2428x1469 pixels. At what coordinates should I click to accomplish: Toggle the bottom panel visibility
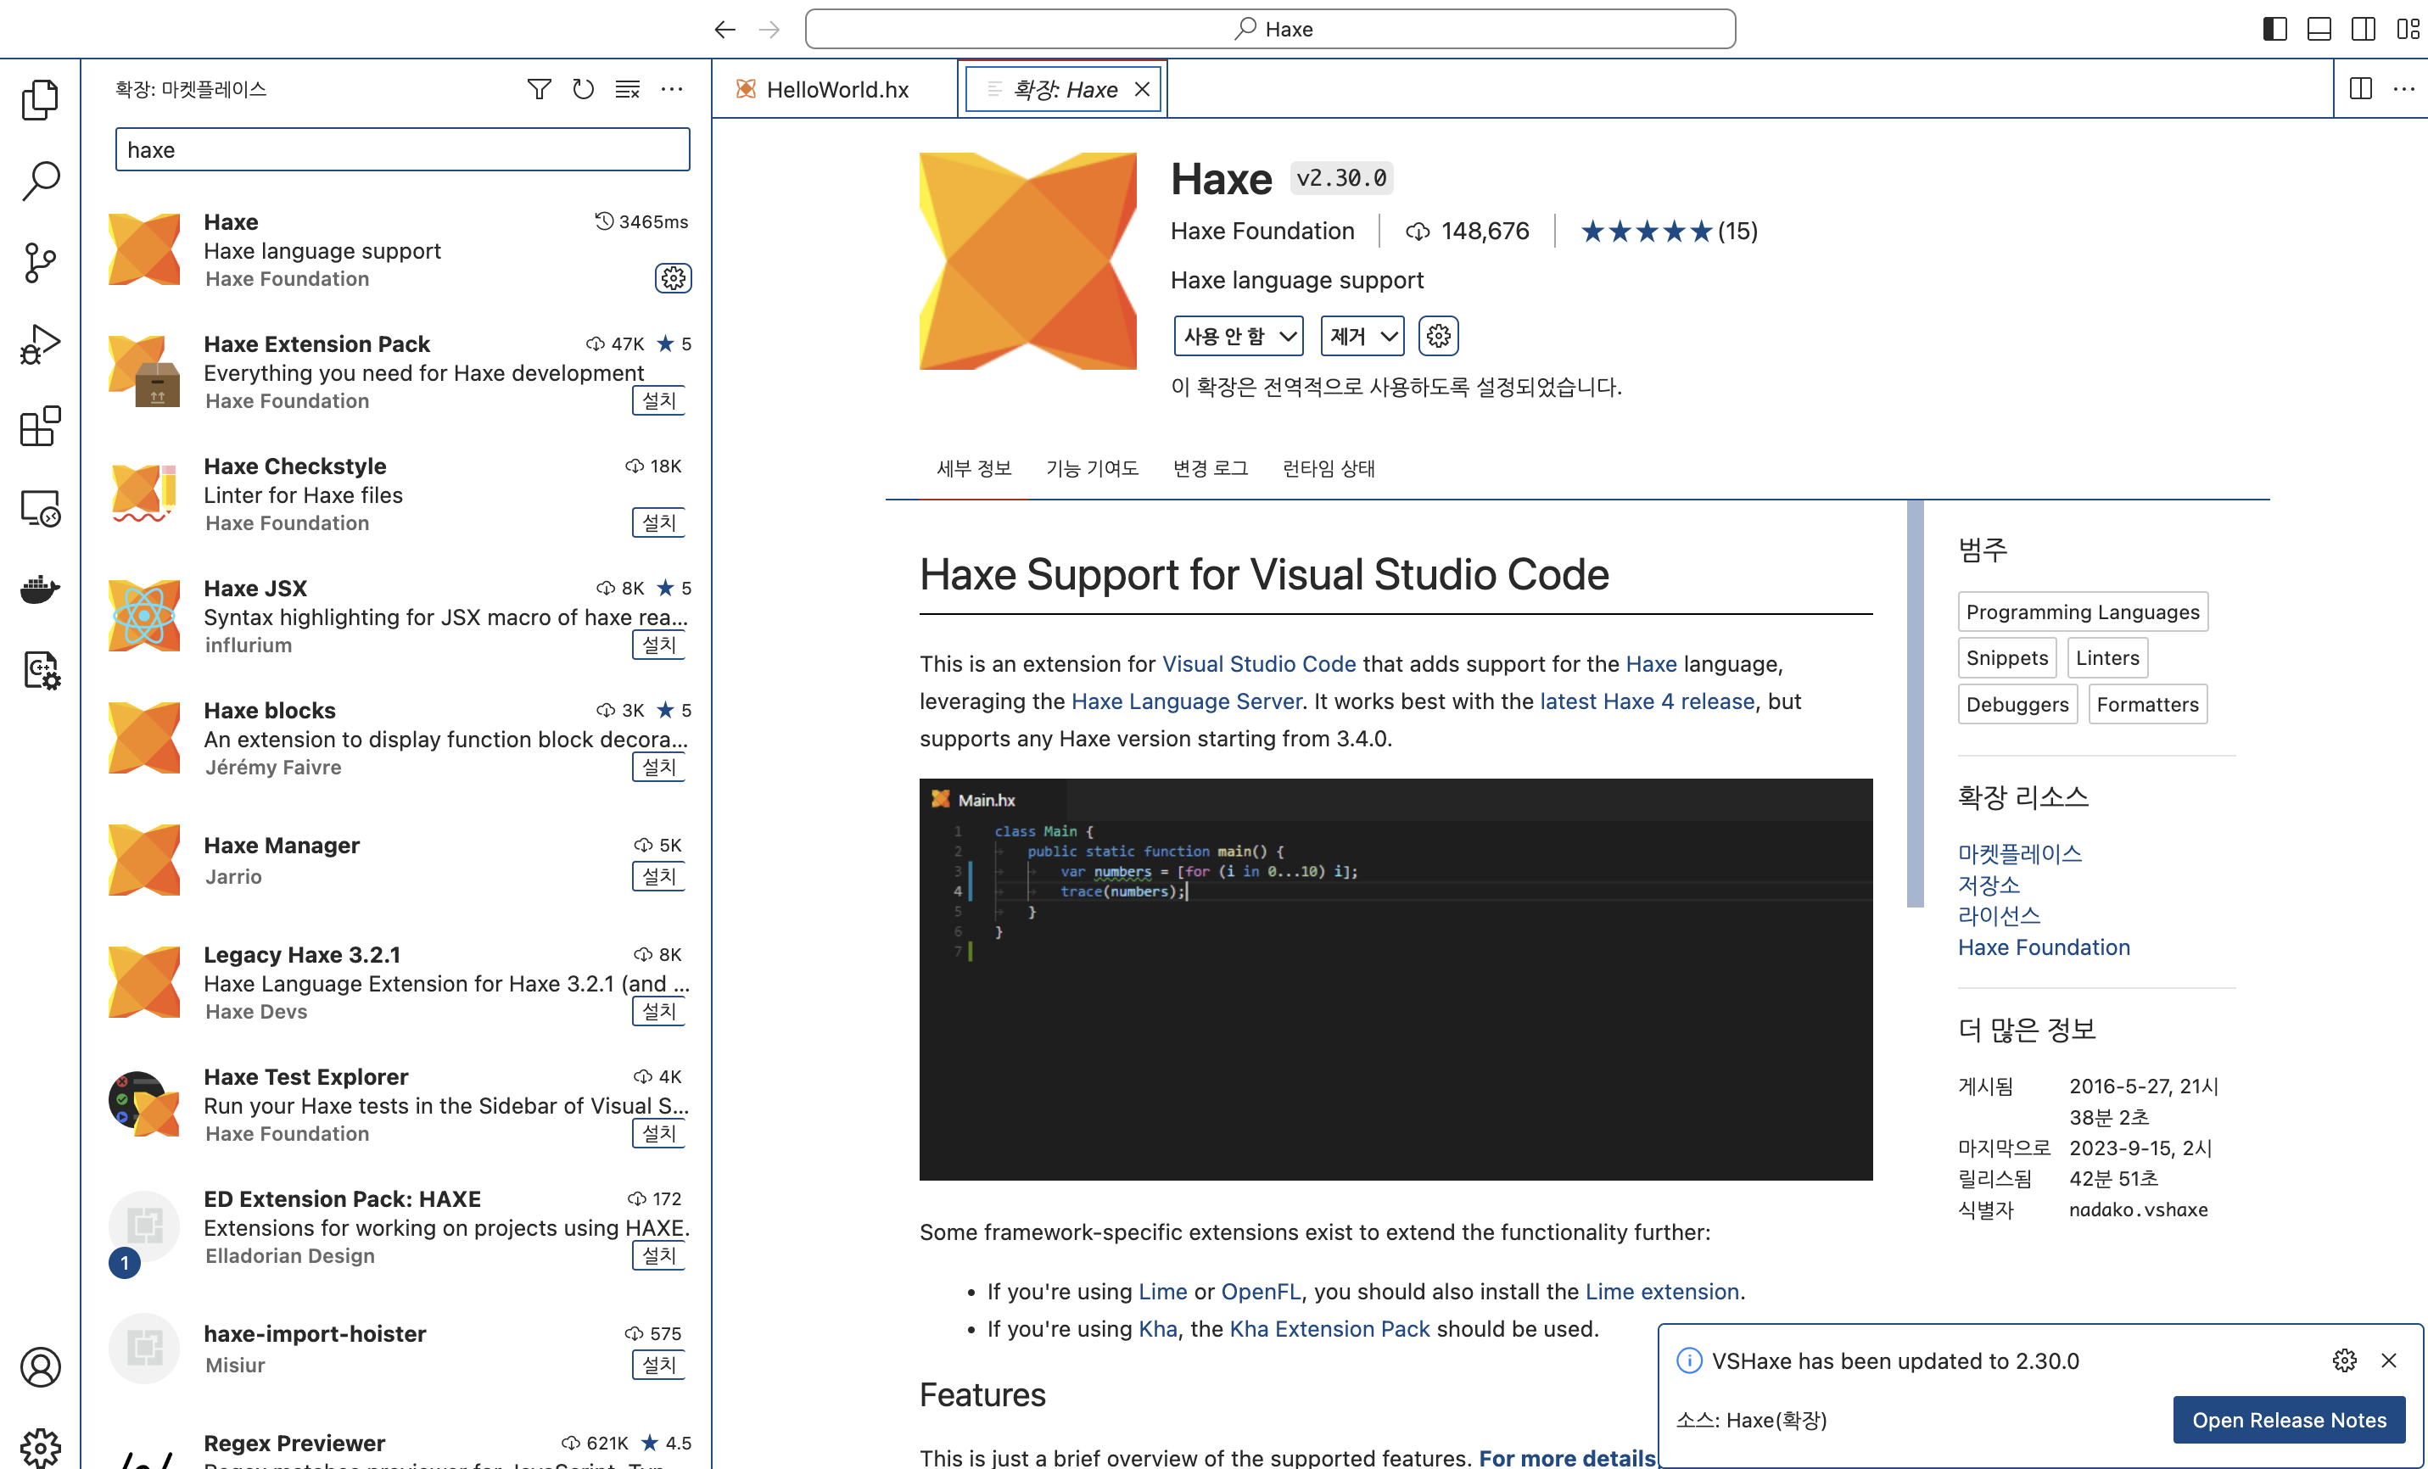2319,29
